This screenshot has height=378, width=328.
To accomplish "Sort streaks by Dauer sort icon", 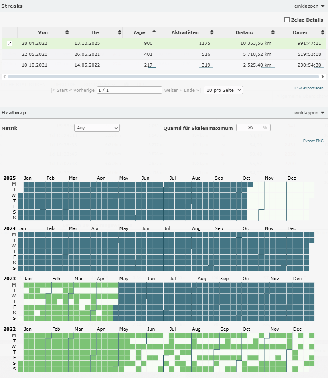I will tap(322, 32).
